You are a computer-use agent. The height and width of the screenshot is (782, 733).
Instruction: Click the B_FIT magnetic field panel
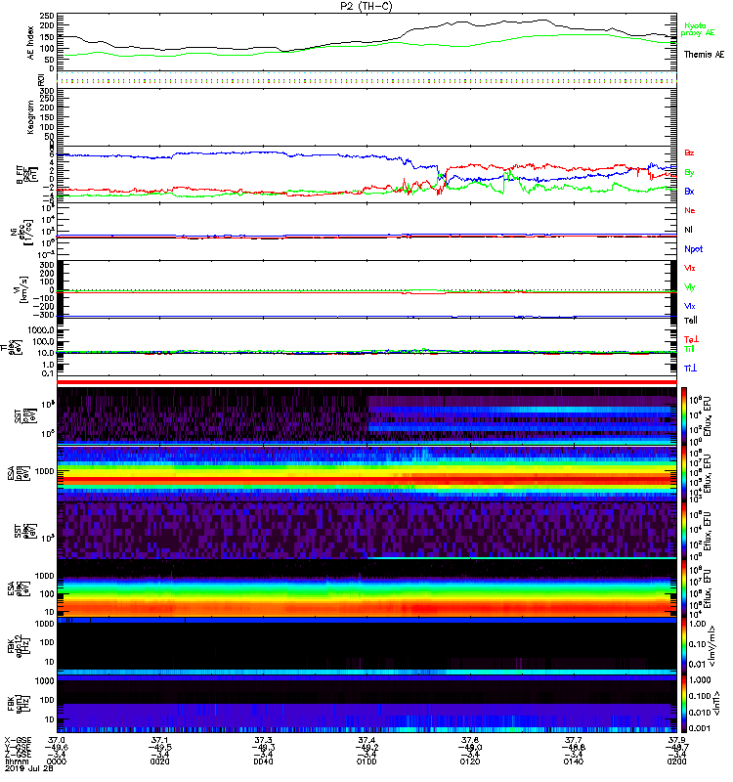(x=366, y=175)
